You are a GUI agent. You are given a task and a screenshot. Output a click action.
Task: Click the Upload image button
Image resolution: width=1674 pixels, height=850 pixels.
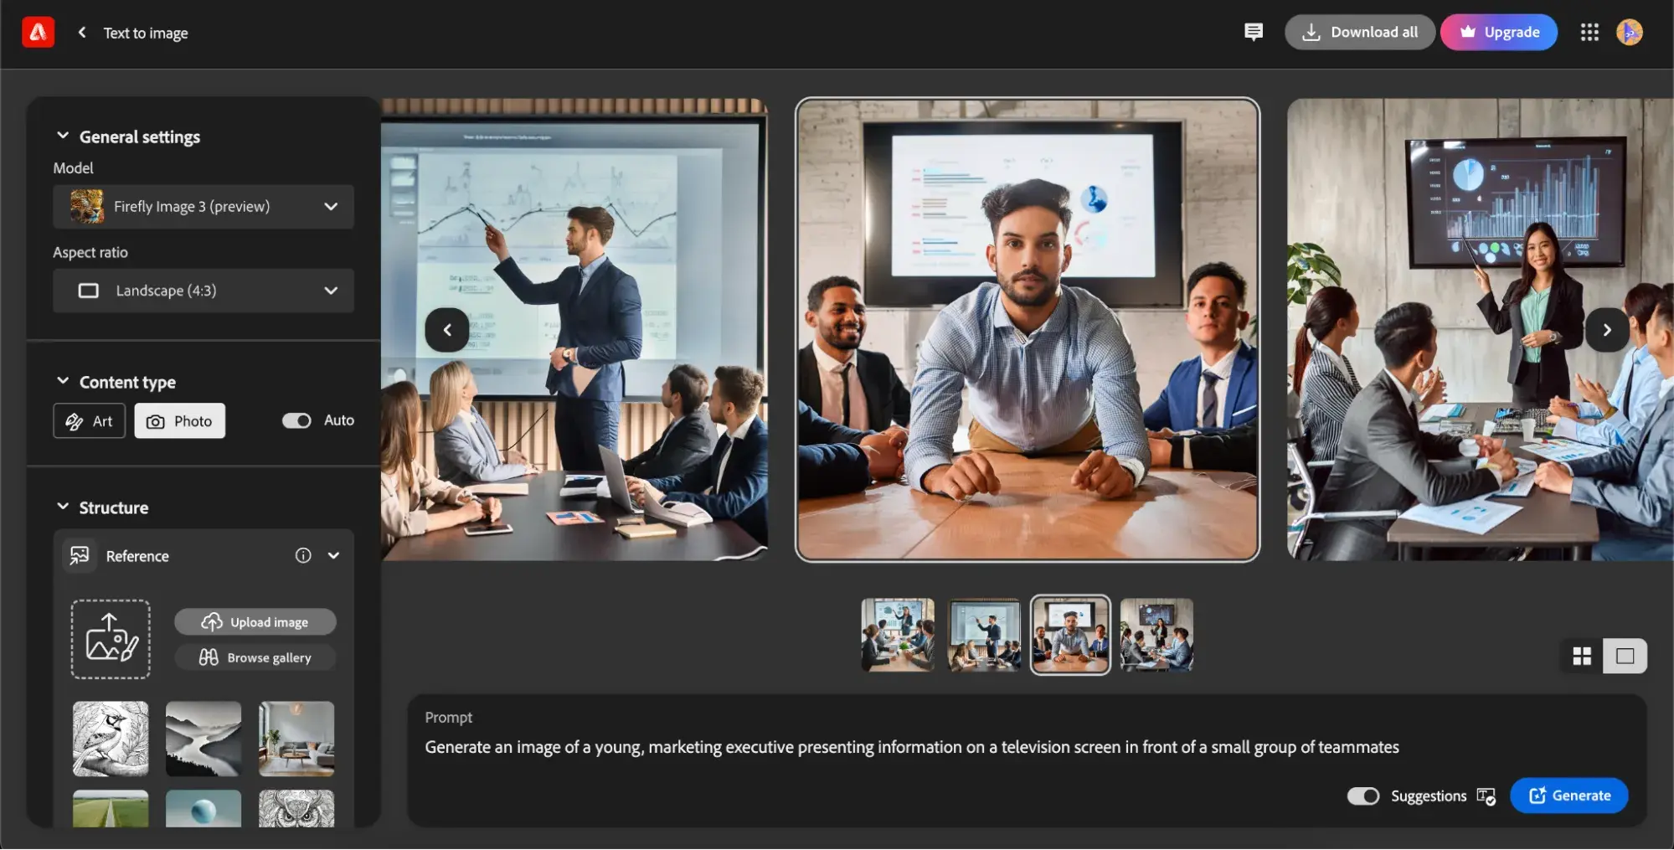click(255, 622)
